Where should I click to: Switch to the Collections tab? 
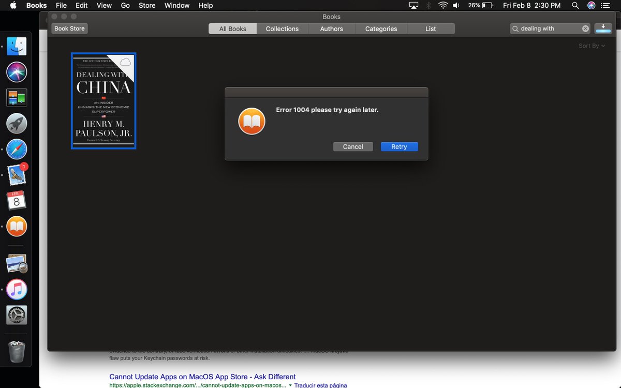click(282, 29)
